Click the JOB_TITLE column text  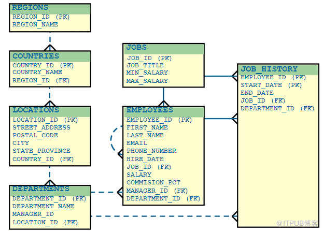(x=145, y=65)
